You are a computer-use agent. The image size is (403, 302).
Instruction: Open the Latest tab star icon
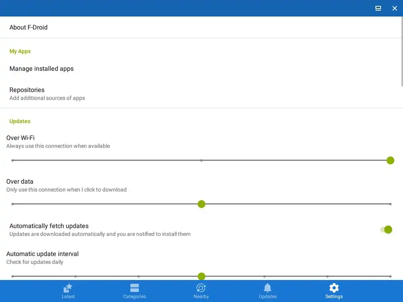coord(68,288)
